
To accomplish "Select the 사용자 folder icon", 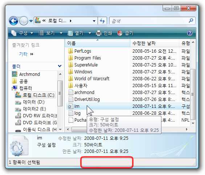I will [x=71, y=86].
